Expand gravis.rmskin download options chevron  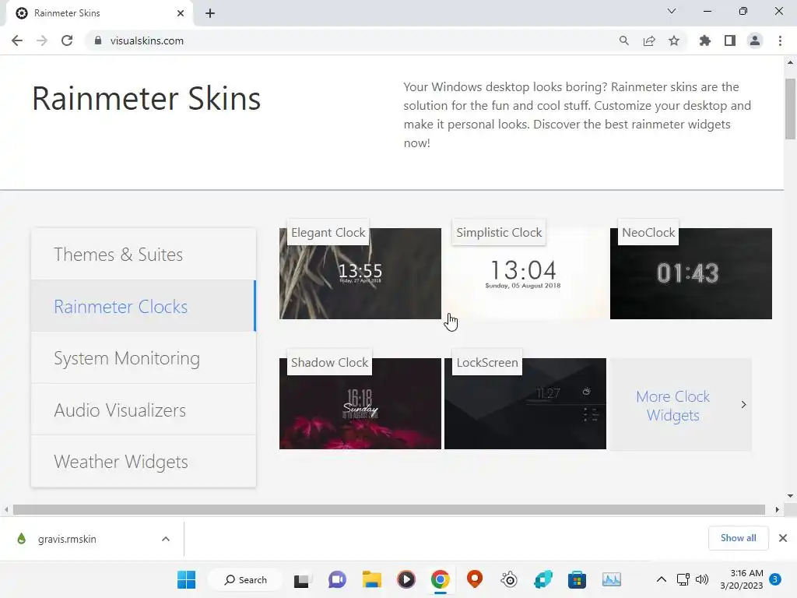point(166,539)
